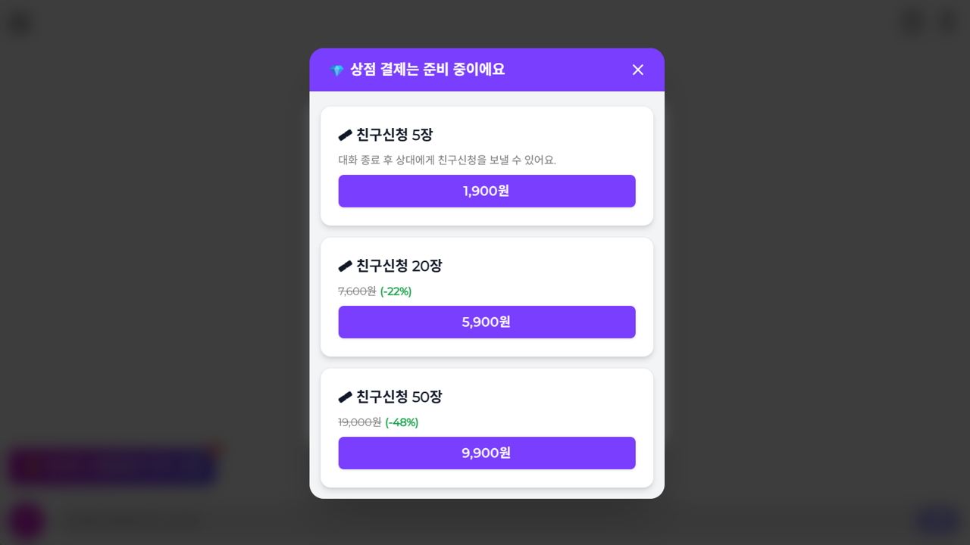970x545 pixels.
Task: Click the diamond icon in modal header
Action: pyautogui.click(x=336, y=69)
